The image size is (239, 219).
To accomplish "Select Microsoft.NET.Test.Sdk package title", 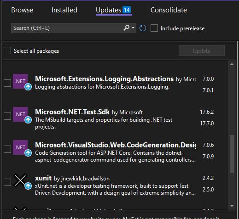I will (x=72, y=112).
